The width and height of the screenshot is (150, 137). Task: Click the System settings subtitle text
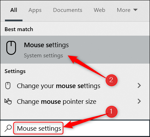44,56
